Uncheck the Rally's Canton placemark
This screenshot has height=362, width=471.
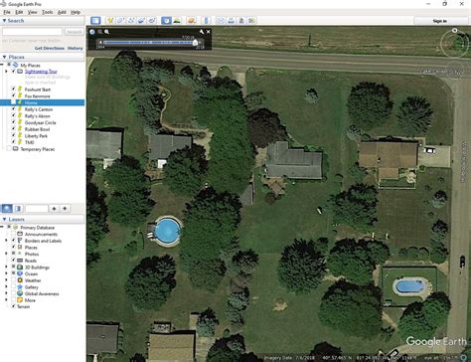tap(13, 109)
